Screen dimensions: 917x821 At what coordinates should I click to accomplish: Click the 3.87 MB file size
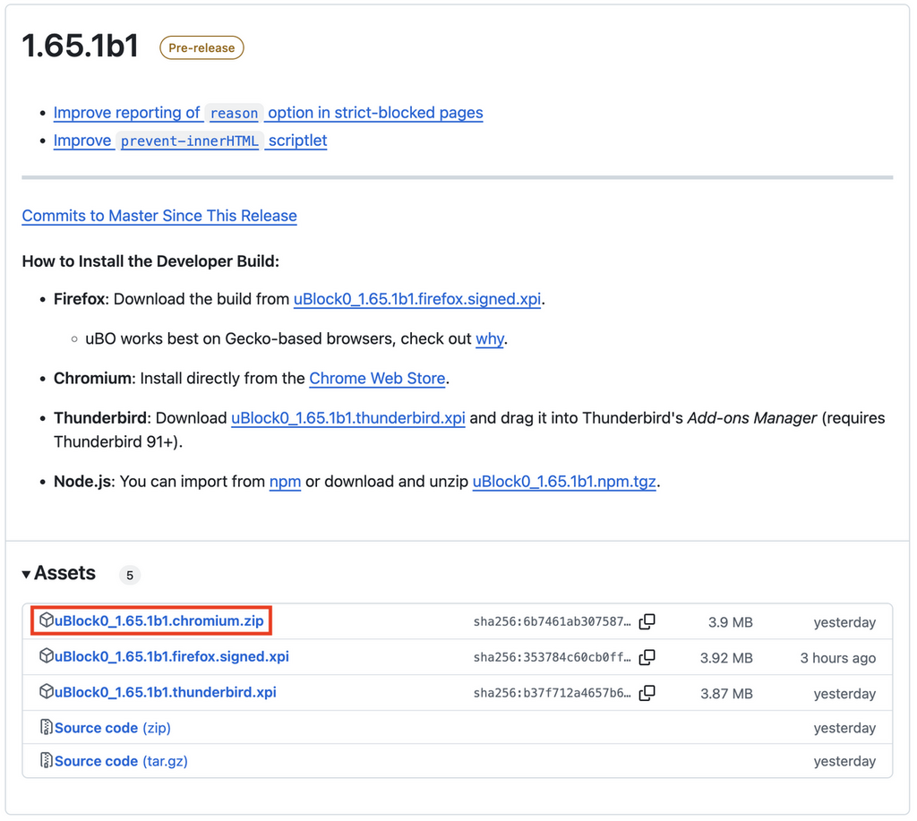tap(726, 694)
